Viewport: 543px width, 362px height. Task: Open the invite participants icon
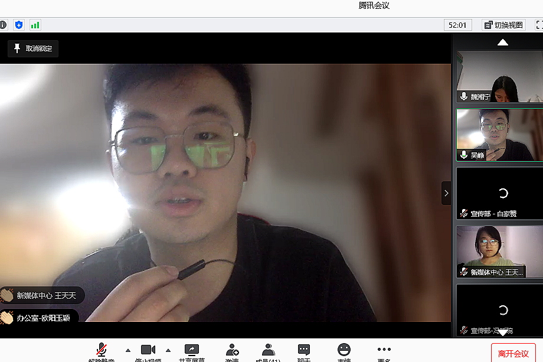tap(232, 350)
